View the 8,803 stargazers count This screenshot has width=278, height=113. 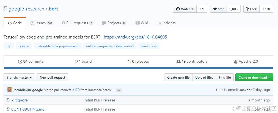click(233, 9)
